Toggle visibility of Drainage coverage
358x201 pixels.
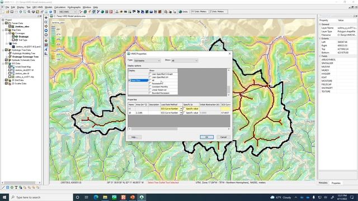pos(13,36)
